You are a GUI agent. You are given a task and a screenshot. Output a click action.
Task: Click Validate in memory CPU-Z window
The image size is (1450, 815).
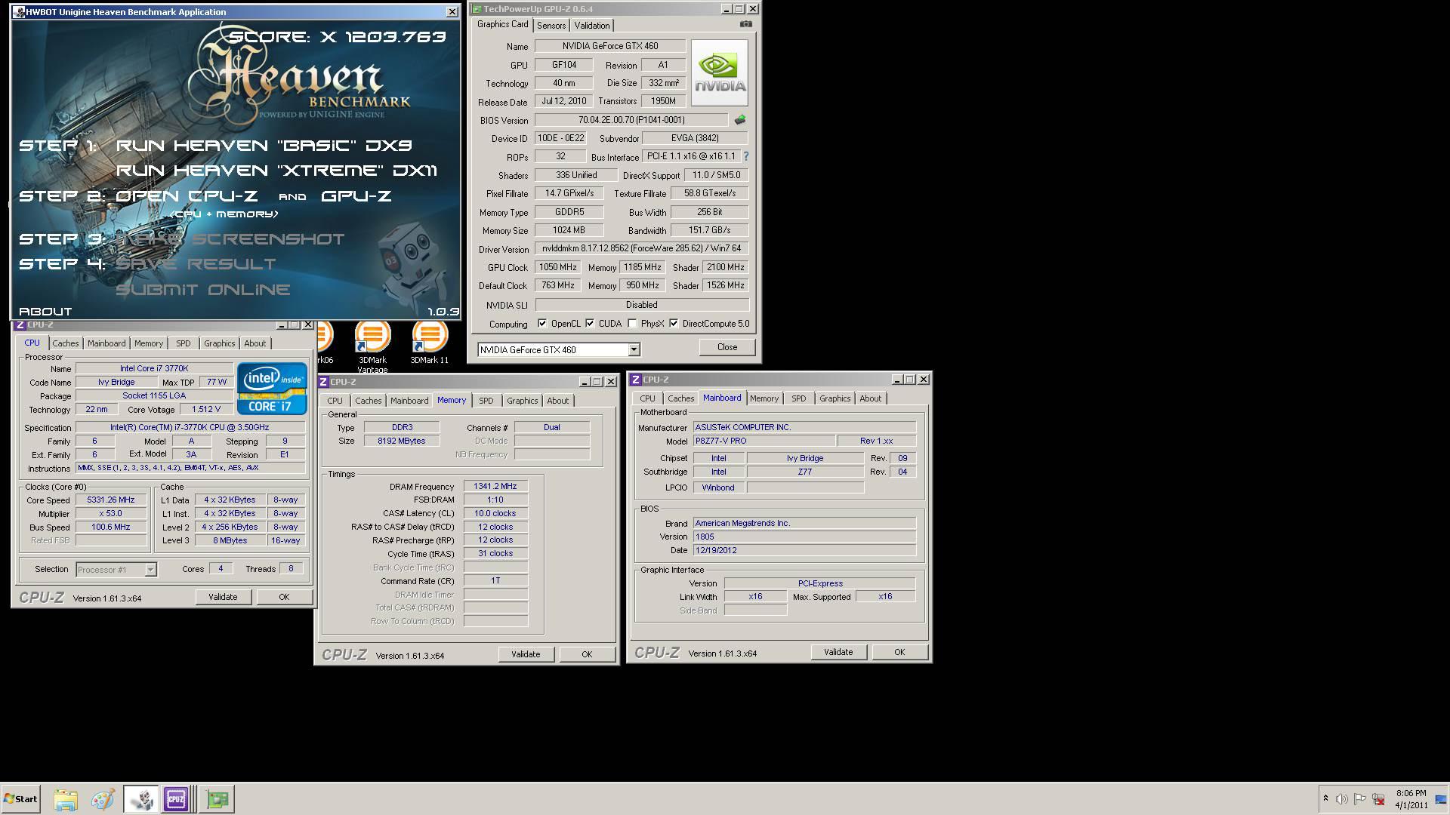coord(526,654)
